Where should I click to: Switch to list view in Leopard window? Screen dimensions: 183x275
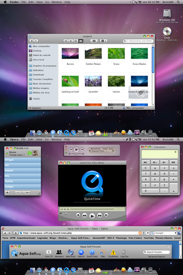click(x=71, y=41)
